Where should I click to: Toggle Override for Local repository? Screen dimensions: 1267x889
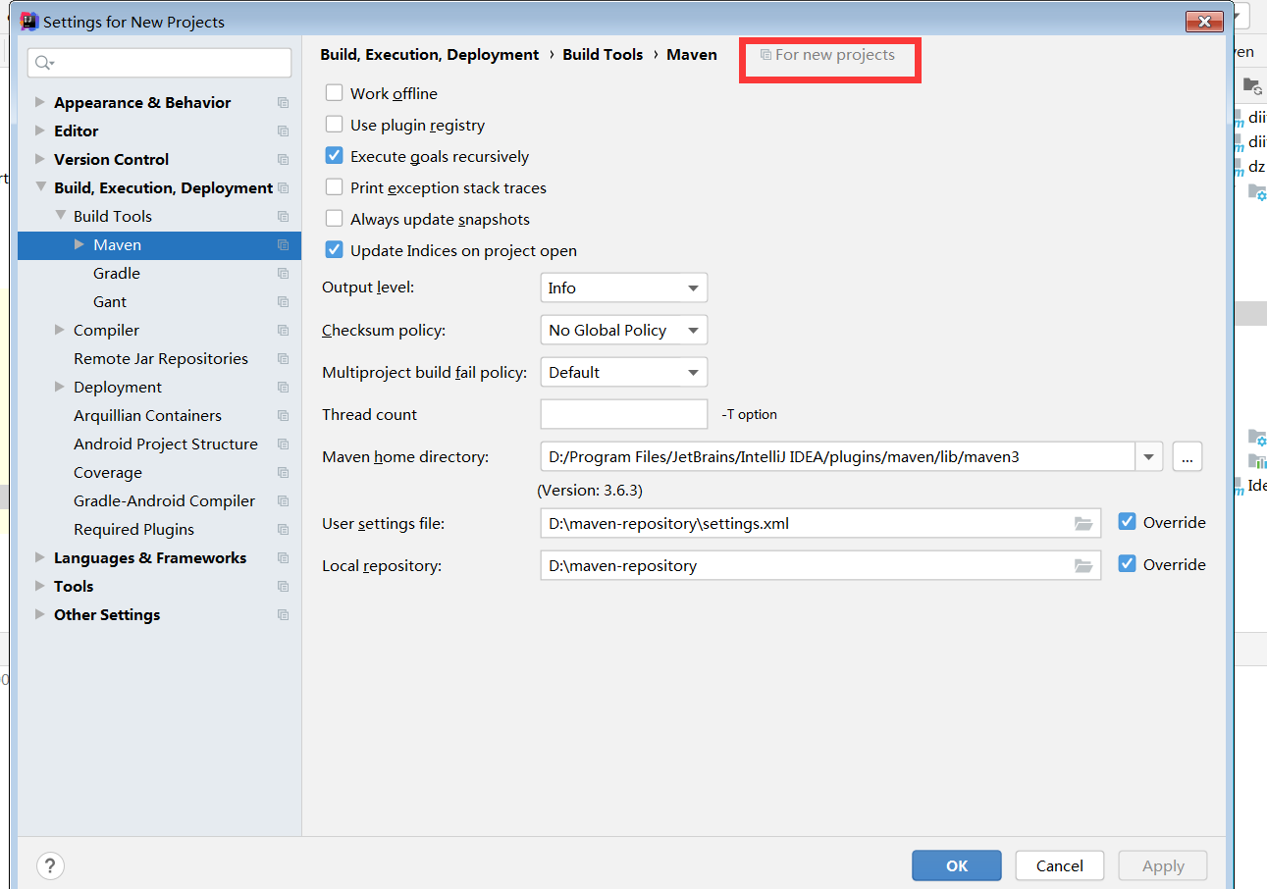[x=1127, y=564]
